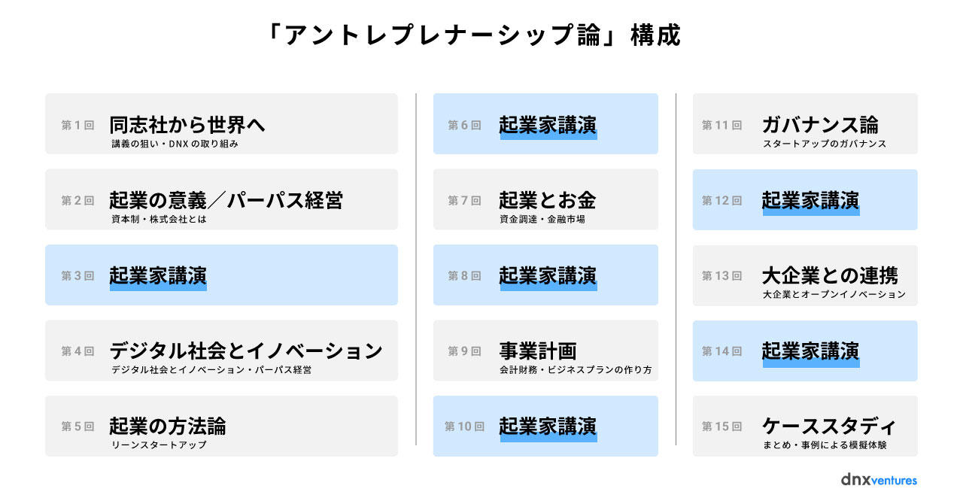This screenshot has height=504, width=963.
Task: Click the リーンスタートアップ subtitle text
Action: point(159,445)
